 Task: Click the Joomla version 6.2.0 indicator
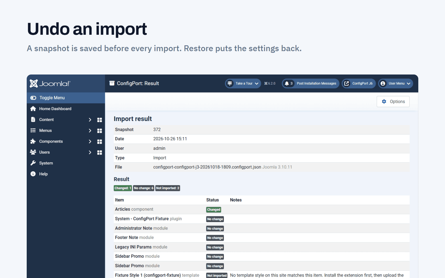[270, 83]
